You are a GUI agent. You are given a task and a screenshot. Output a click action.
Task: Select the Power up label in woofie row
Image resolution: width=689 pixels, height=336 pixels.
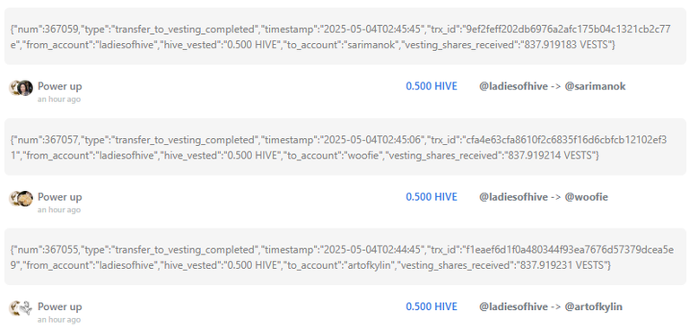pyautogui.click(x=60, y=197)
